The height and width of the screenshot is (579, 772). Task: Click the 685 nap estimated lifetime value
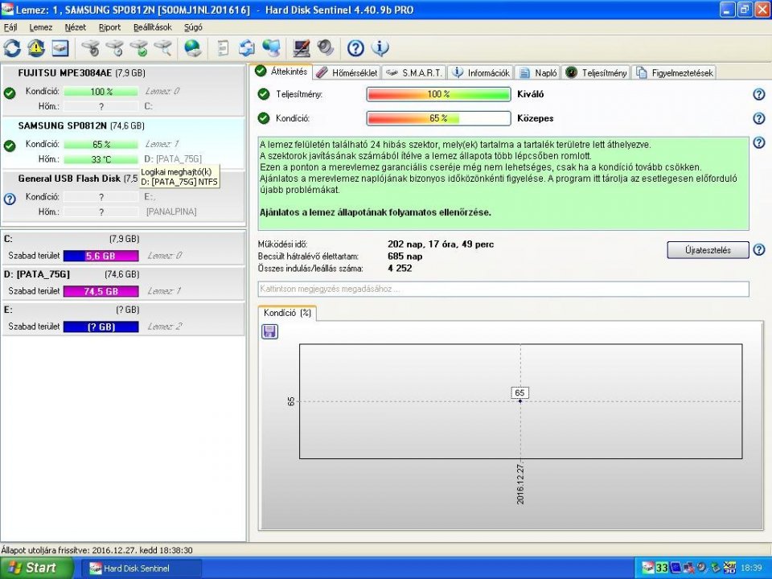404,256
